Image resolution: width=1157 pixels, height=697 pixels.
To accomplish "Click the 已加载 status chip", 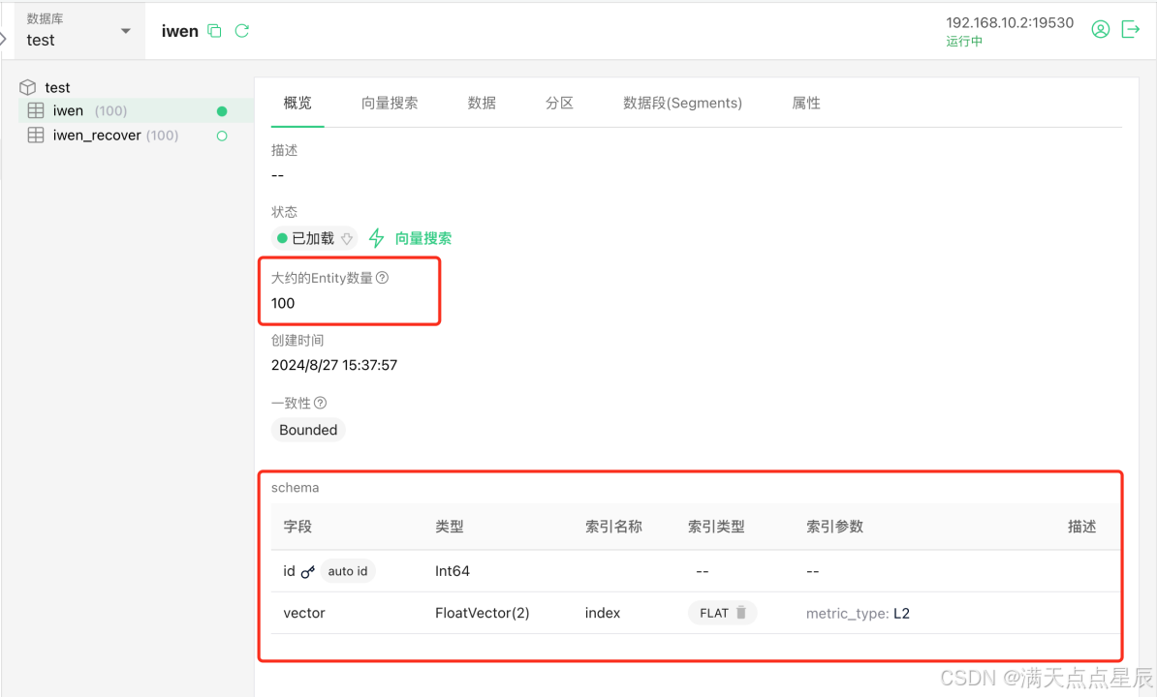I will 314,238.
